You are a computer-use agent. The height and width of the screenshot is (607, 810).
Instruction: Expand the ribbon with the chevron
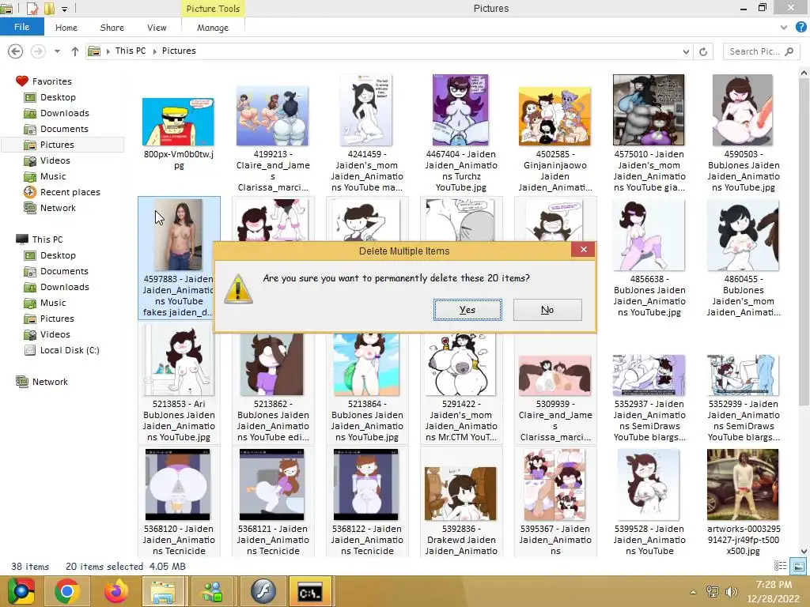coord(784,28)
